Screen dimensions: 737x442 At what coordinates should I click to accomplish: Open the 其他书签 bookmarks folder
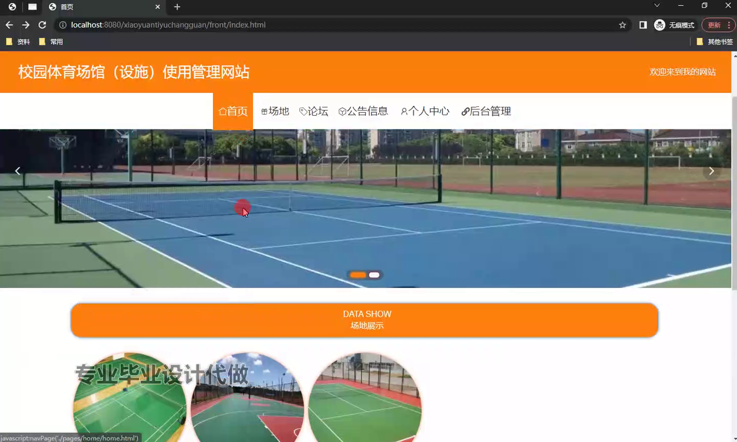(x=714, y=41)
